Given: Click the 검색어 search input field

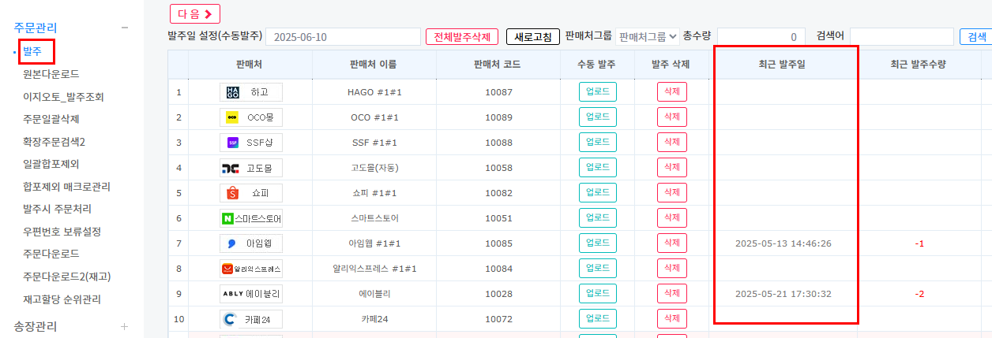Looking at the screenshot, I should [x=901, y=37].
